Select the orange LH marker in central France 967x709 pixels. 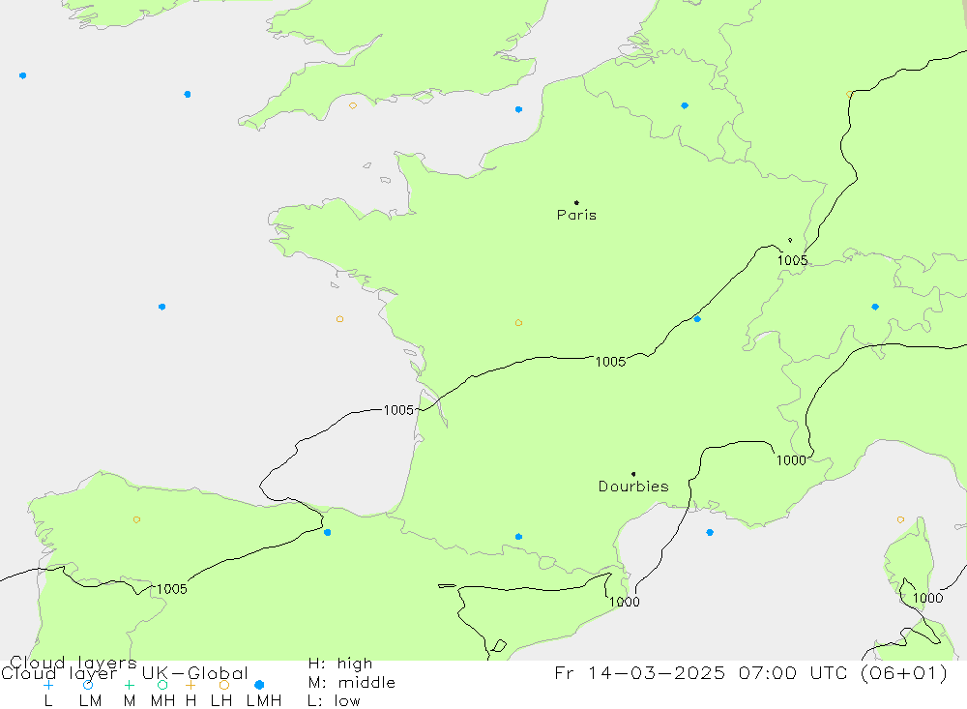pos(518,323)
